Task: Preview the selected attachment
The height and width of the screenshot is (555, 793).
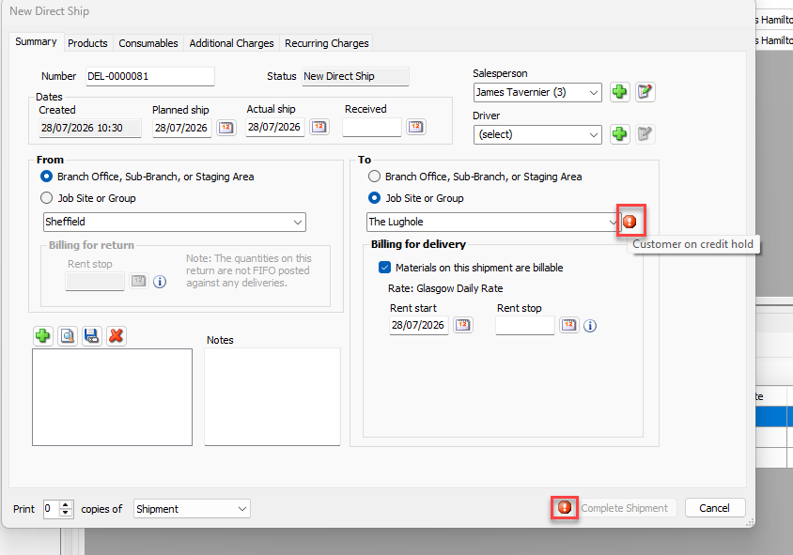Action: point(68,336)
